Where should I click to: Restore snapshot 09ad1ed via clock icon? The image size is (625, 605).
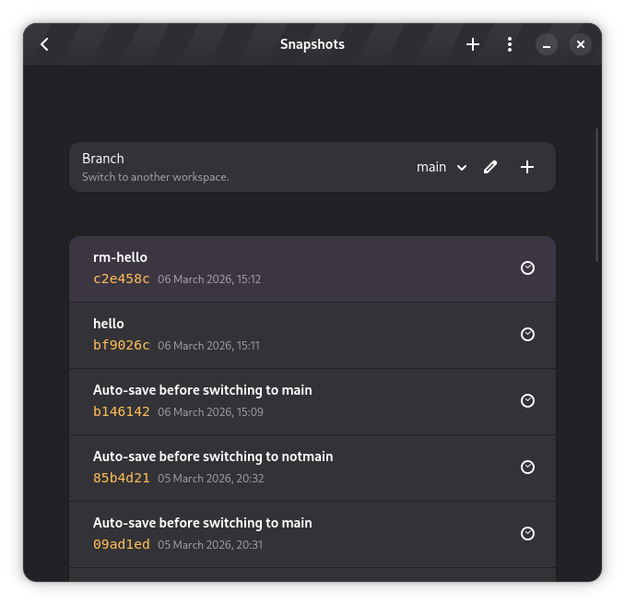[x=527, y=534]
